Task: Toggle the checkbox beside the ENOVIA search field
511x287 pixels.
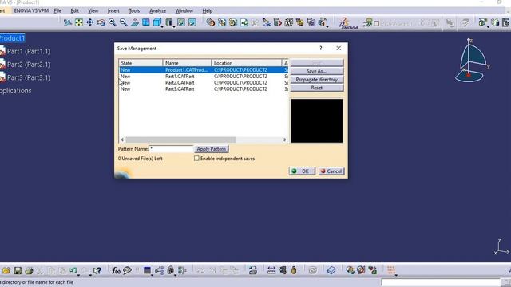Action: point(376,23)
